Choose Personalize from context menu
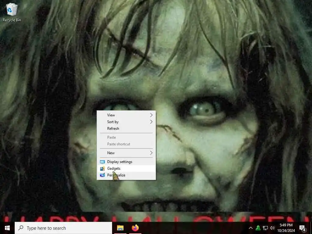Viewport: 312px width, 234px height. (126, 175)
